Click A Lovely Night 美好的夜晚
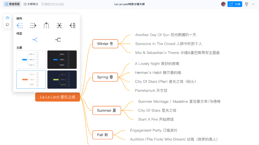This screenshot has height=145, width=259. pos(157,64)
